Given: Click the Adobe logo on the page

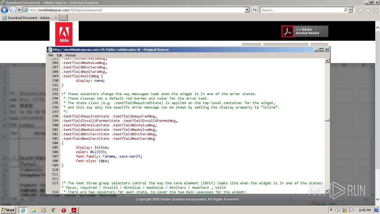Looking at the screenshot, I should pyautogui.click(x=64, y=34).
